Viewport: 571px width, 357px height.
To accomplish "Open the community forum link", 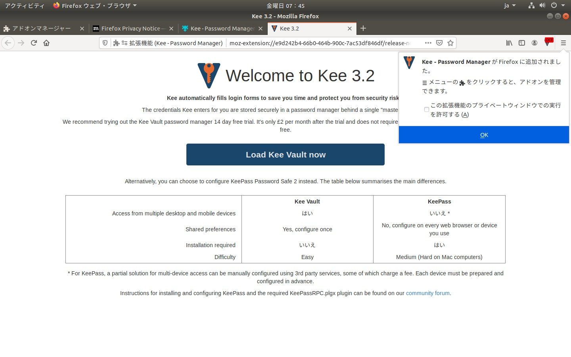I will tap(427, 293).
